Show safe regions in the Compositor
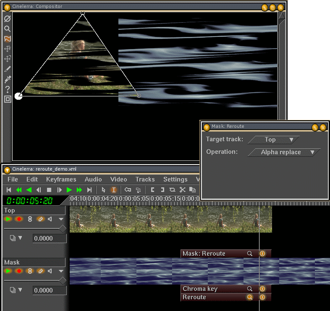Viewport: 330px width, 311px height. 7,99
